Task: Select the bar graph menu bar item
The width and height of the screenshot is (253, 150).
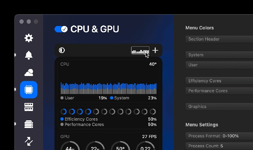Action: (140, 50)
